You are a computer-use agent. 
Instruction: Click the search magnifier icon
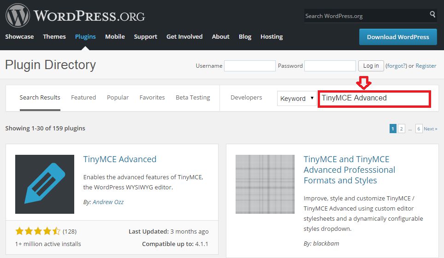click(432, 14)
